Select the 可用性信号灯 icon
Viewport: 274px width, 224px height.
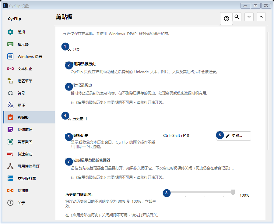tap(10, 166)
